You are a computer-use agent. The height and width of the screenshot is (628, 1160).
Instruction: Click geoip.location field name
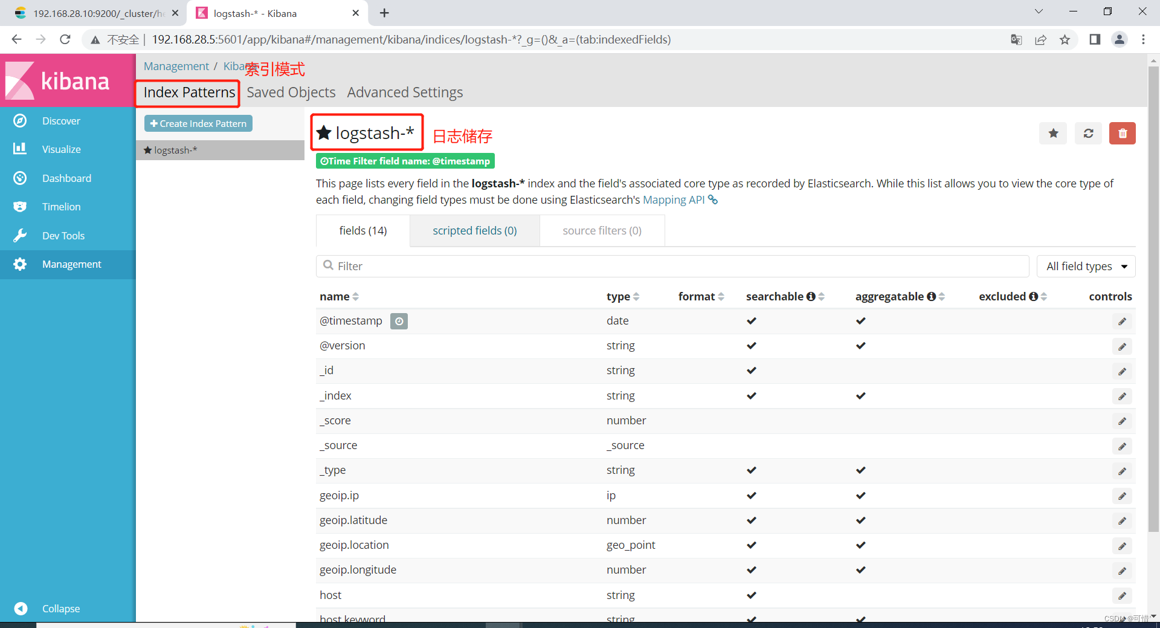tap(354, 545)
